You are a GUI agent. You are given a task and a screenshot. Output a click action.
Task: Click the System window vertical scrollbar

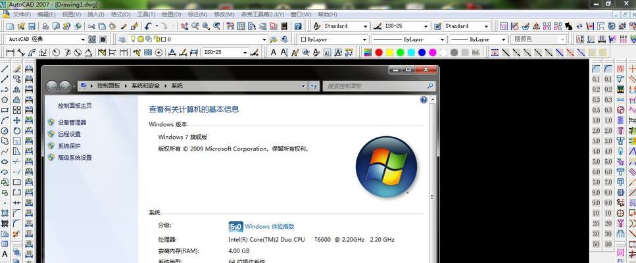click(432, 178)
